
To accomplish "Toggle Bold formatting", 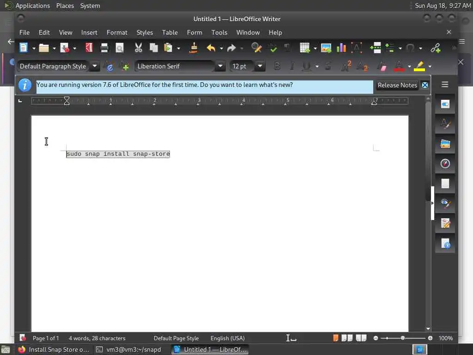I will coord(277,66).
